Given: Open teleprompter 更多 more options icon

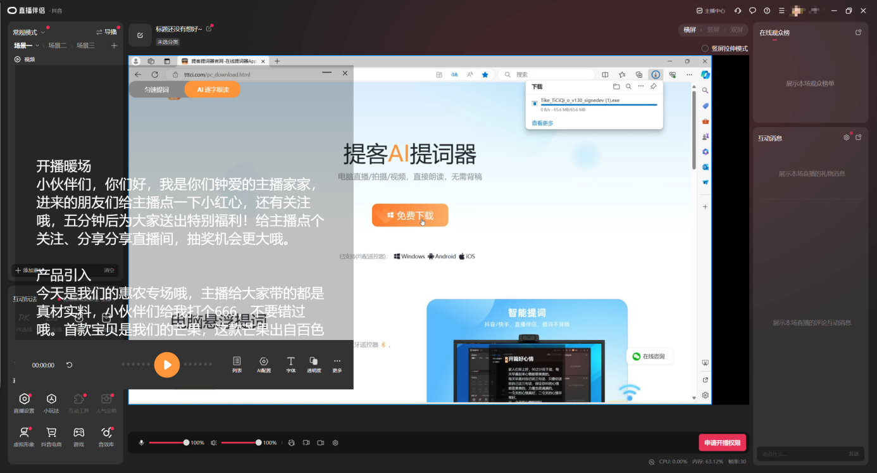Looking at the screenshot, I should pos(337,361).
